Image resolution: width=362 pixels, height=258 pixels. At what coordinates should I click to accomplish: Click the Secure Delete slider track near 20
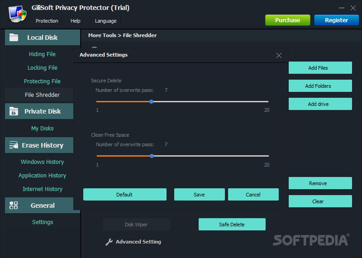pos(267,102)
